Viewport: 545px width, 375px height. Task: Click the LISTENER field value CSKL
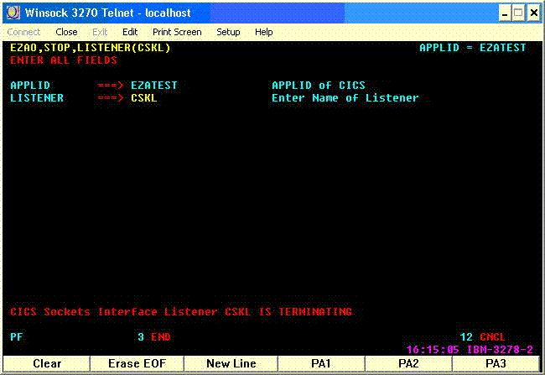tap(144, 98)
